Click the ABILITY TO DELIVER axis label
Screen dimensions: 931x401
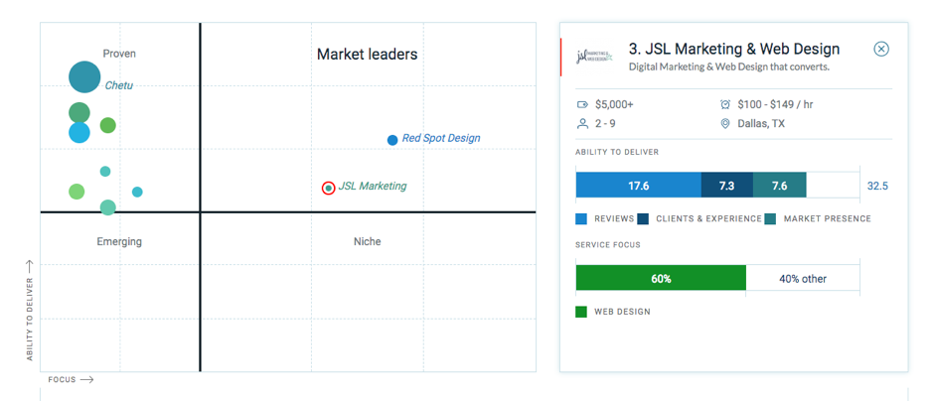29,318
